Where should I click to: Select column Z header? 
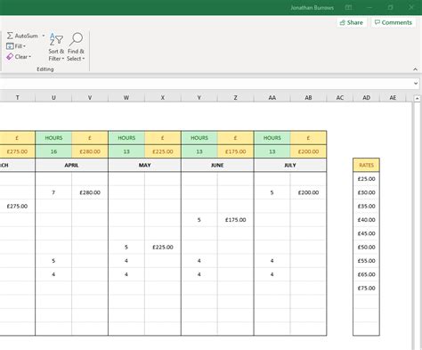(235, 97)
